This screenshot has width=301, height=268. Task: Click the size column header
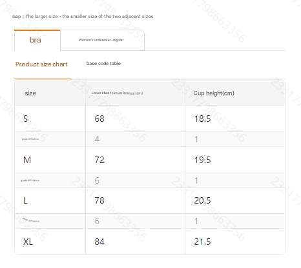point(30,93)
